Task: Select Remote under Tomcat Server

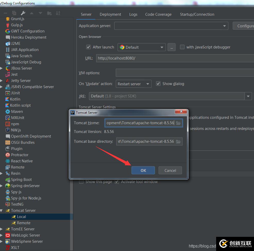Action: (x=24, y=223)
